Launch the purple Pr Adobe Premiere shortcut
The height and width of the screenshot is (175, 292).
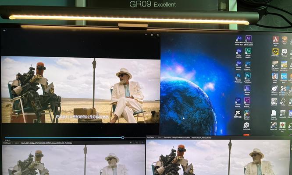(x=247, y=102)
